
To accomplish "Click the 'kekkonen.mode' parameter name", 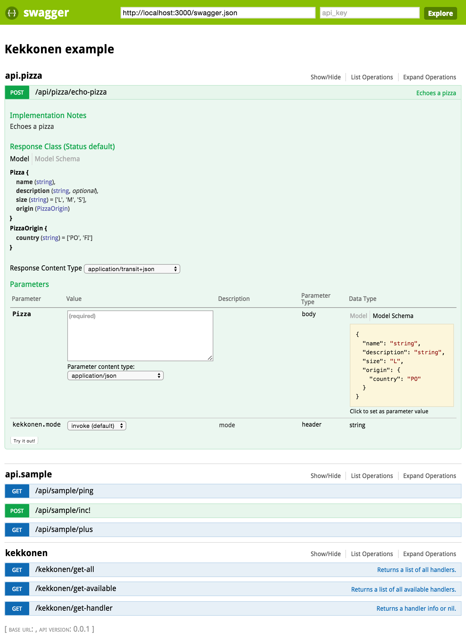I will (37, 424).
